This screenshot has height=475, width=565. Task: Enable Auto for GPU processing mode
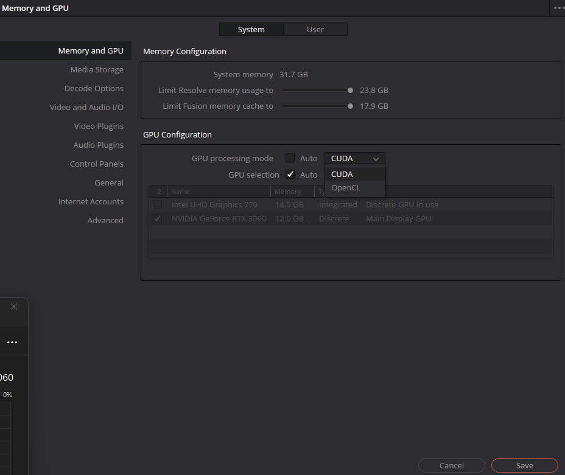pos(290,158)
